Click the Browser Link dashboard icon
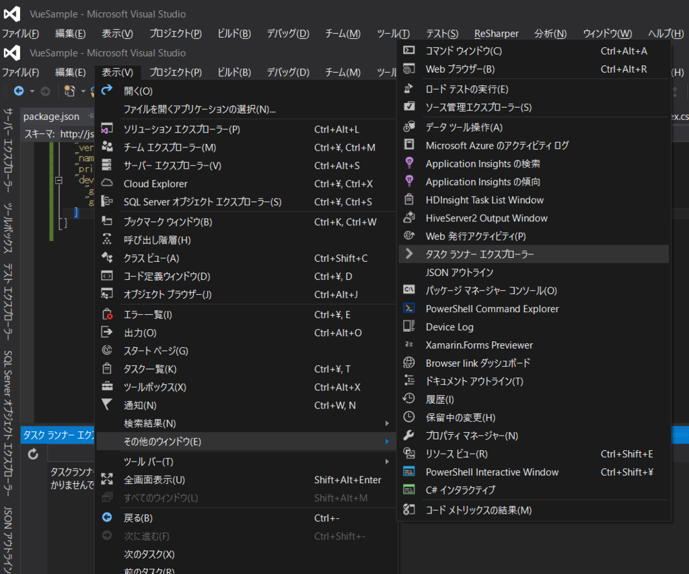Screen dimensions: 689x574 pos(408,363)
